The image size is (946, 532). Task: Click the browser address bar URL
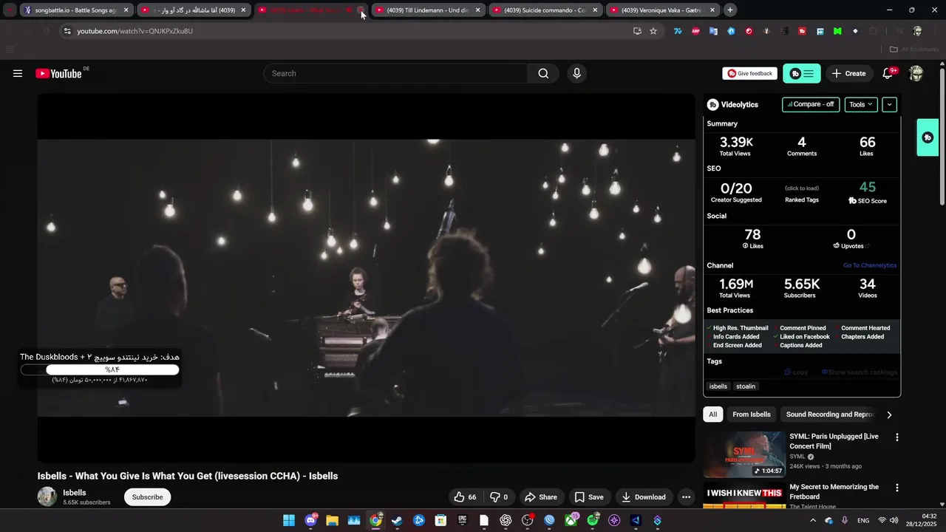135,31
